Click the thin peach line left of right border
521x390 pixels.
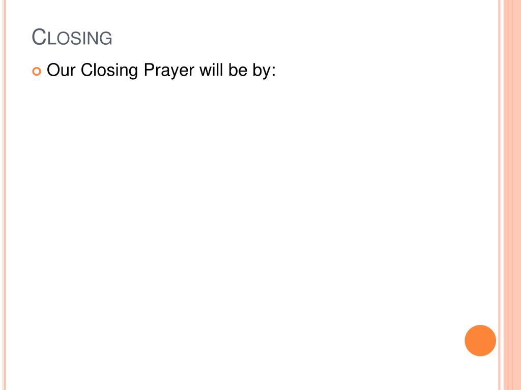(499, 195)
